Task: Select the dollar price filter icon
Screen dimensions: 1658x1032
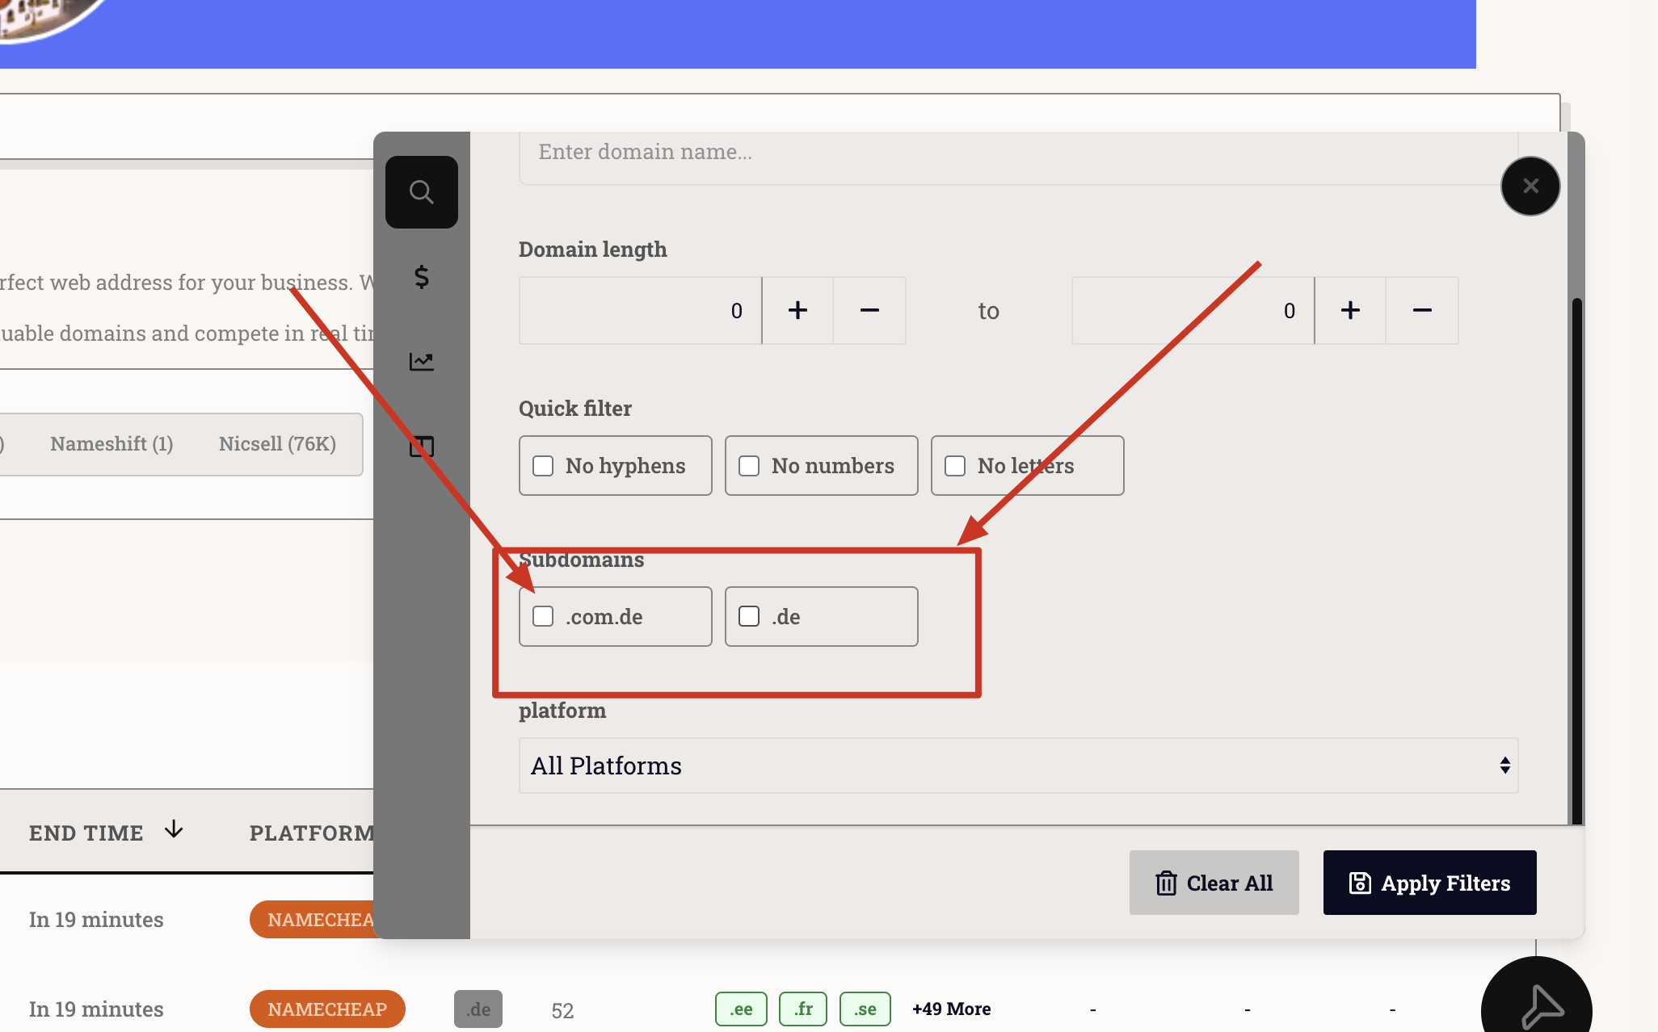Action: [x=421, y=277]
